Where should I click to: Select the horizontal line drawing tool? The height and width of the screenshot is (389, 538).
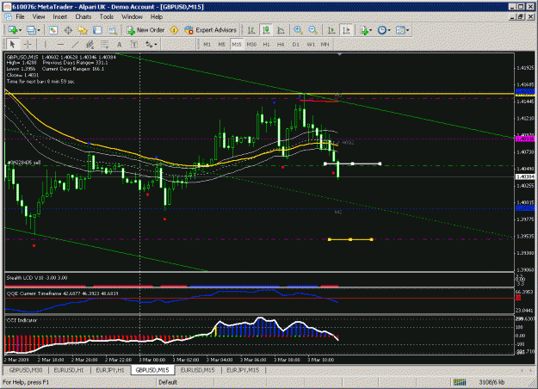[60, 44]
